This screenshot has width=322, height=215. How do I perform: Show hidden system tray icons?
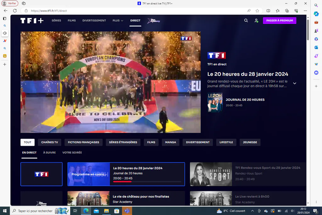[x=253, y=211]
